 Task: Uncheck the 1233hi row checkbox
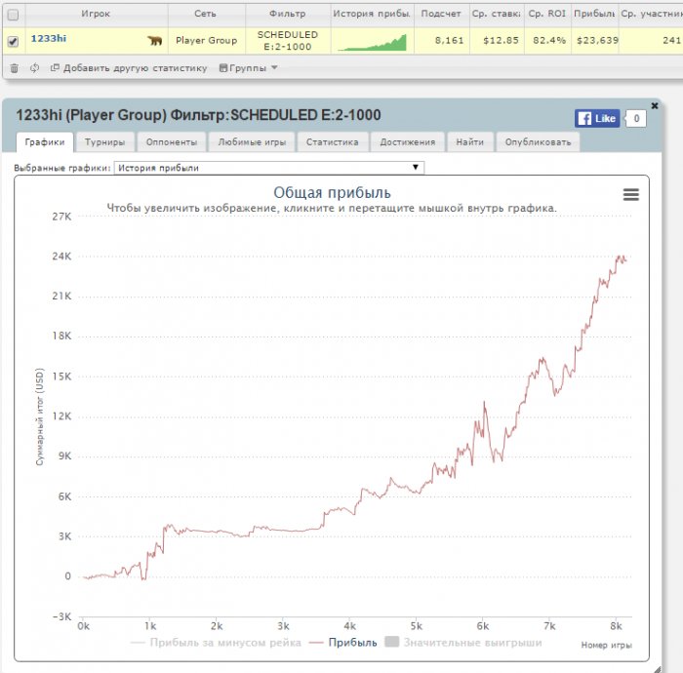coord(13,41)
